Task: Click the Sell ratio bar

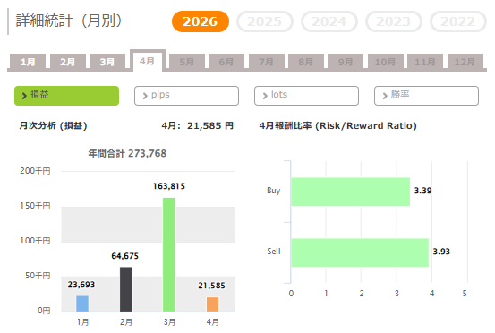Action: tap(360, 252)
